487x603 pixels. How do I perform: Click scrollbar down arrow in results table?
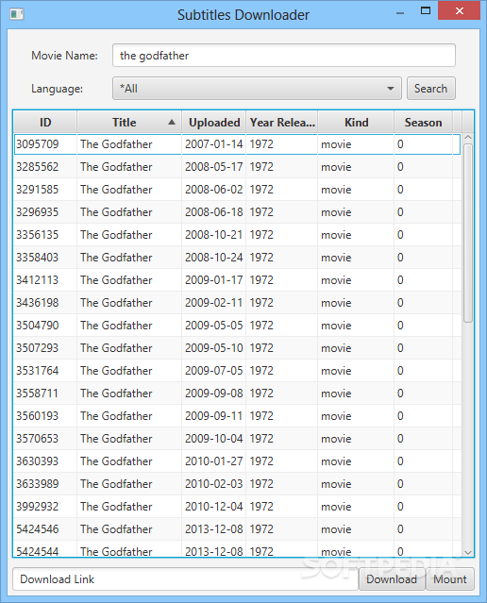point(468,552)
